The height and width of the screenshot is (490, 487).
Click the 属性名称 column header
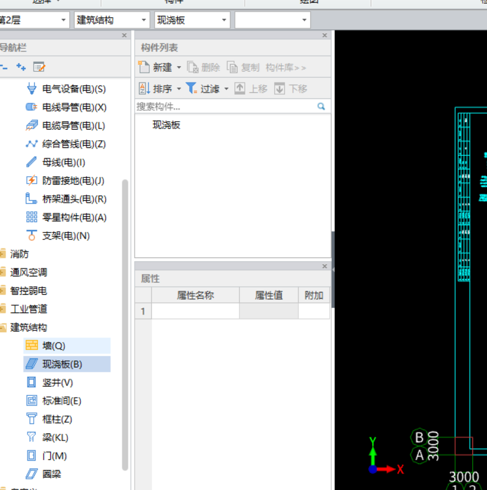coord(195,295)
